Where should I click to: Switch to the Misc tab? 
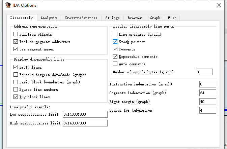pos(172,18)
